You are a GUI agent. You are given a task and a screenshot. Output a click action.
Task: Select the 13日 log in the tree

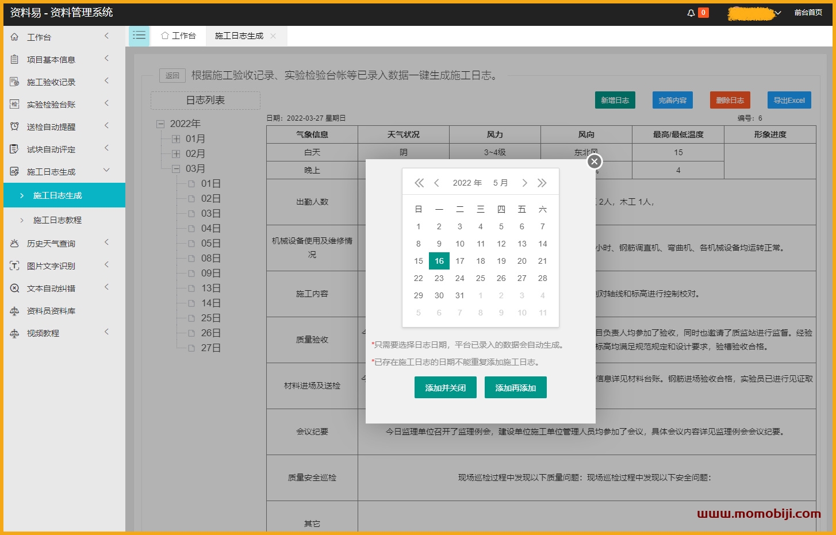coord(210,288)
